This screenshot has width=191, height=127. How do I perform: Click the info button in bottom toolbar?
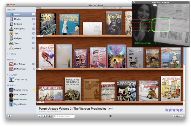pos(39,116)
